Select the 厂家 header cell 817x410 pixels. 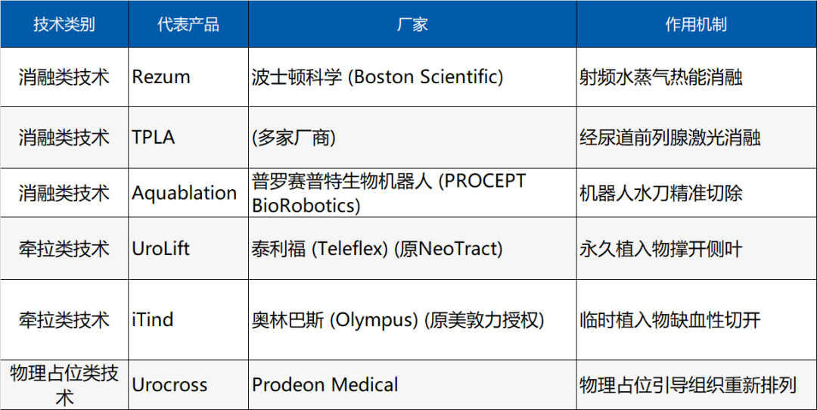(412, 24)
